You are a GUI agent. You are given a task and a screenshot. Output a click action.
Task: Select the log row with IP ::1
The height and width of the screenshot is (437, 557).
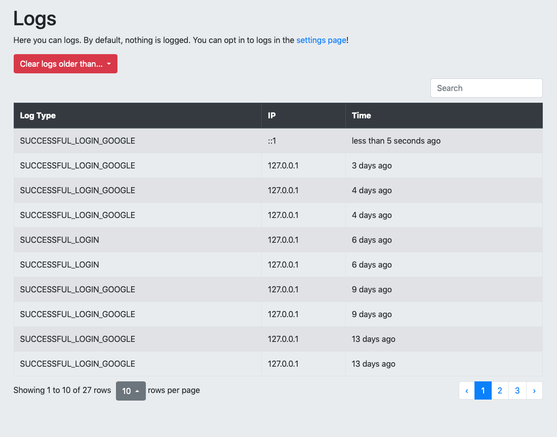[278, 141]
